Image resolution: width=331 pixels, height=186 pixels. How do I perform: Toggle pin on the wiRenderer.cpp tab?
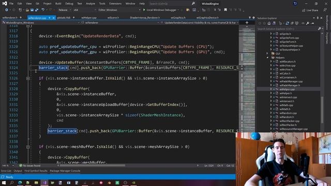pos(50,18)
